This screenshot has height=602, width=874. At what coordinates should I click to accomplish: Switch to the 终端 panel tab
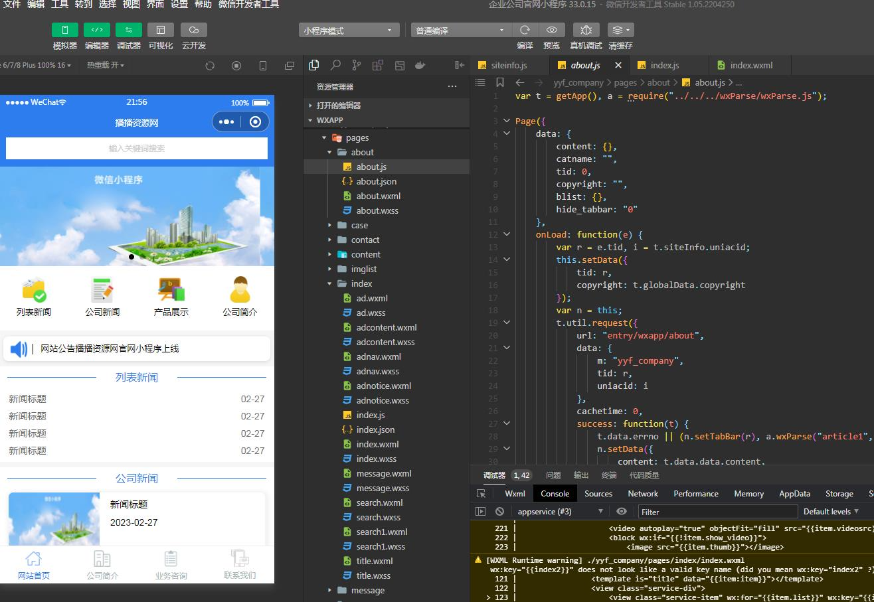(x=609, y=475)
